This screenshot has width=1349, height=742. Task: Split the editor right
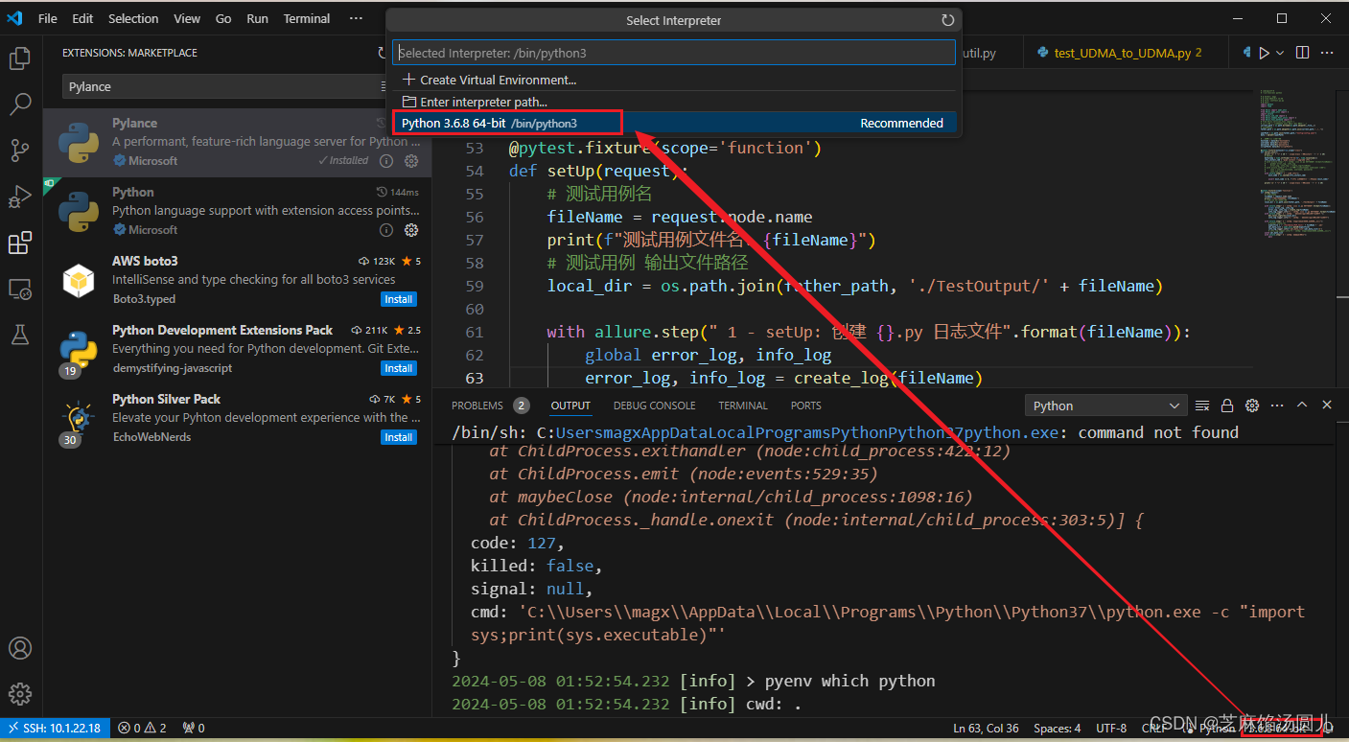click(1302, 53)
